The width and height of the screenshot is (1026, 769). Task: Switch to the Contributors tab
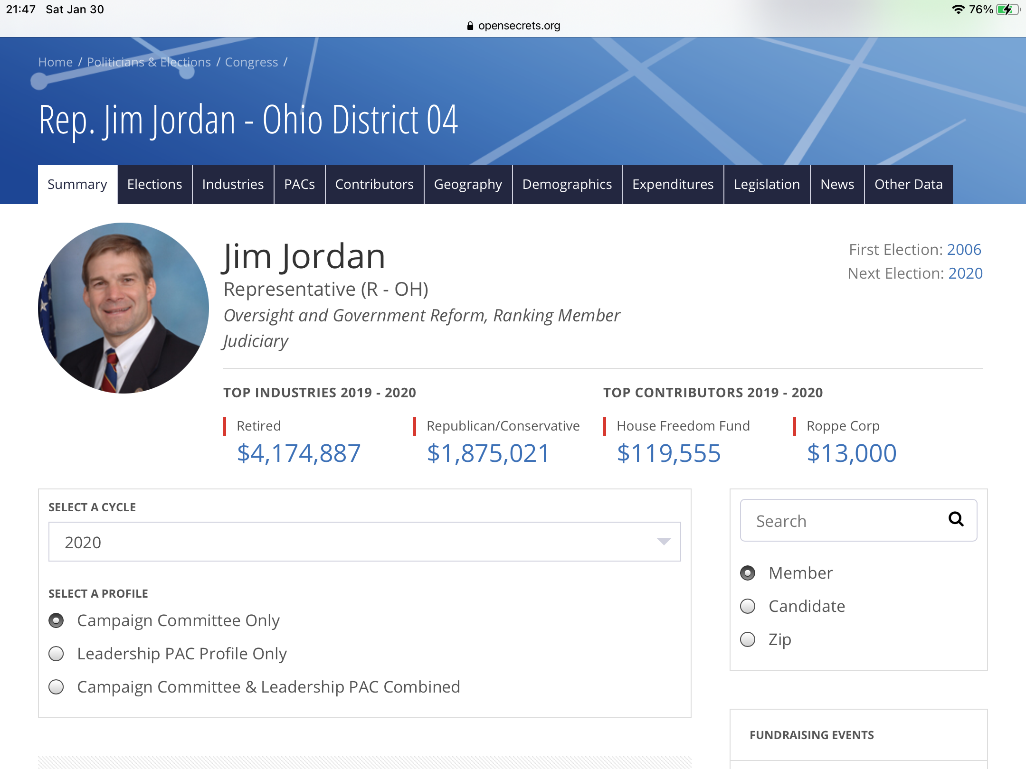pos(374,185)
